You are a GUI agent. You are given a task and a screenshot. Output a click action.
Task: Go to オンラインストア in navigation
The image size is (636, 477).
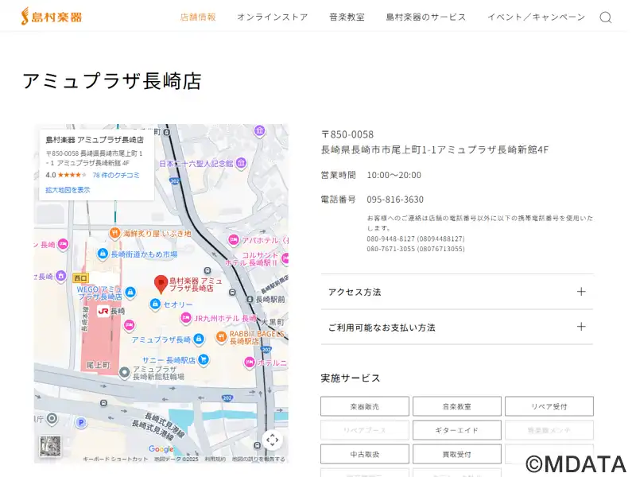pyautogui.click(x=272, y=17)
